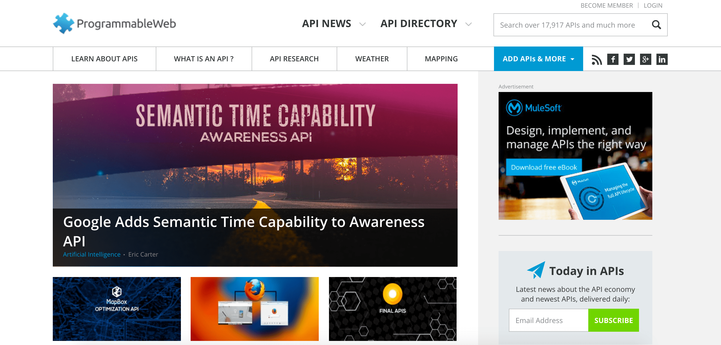Screen dimensions: 721x345
Task: Click the Advertisement label text
Action: point(516,87)
